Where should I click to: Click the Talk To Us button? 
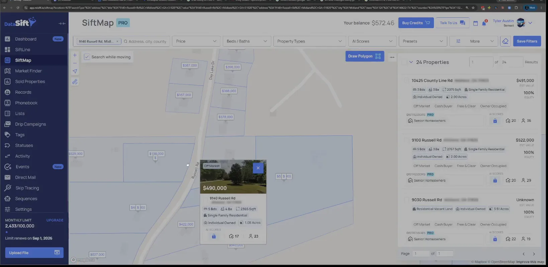(x=452, y=23)
